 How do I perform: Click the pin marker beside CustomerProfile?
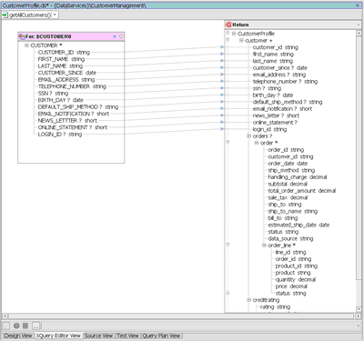[227, 34]
